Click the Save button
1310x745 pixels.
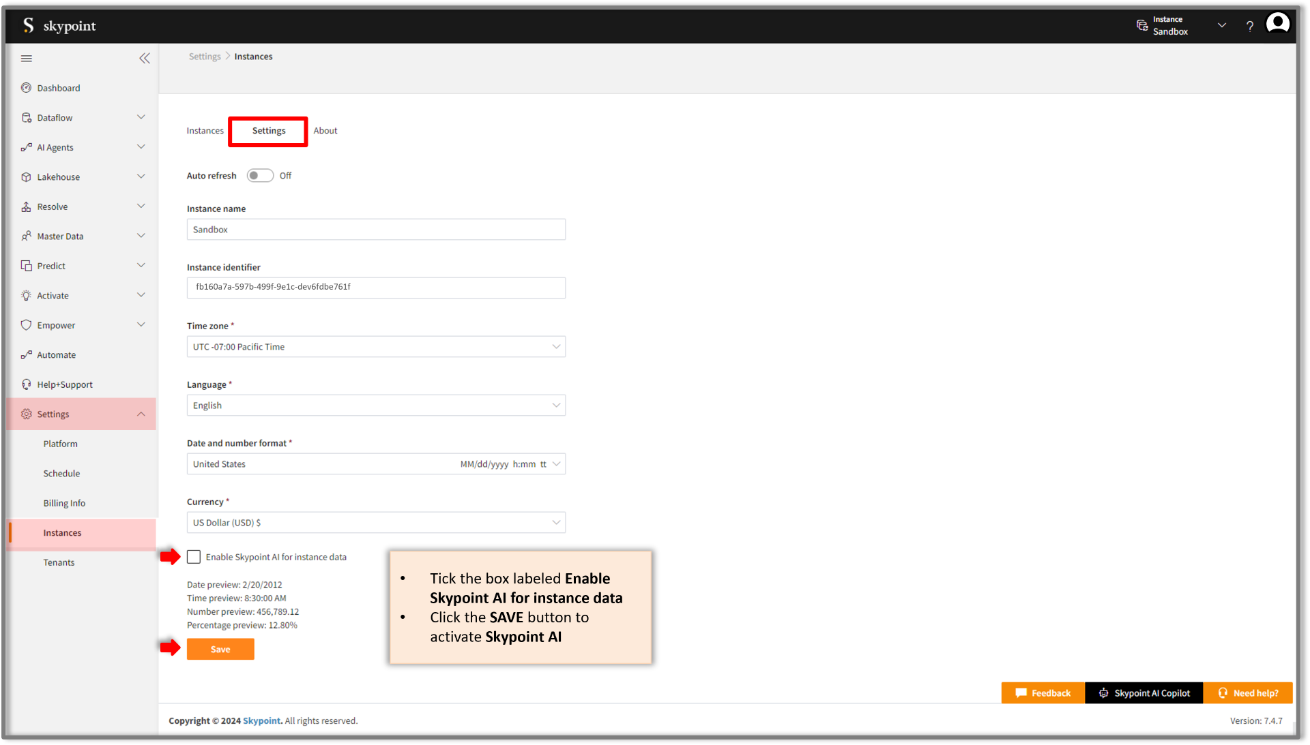[x=220, y=649]
